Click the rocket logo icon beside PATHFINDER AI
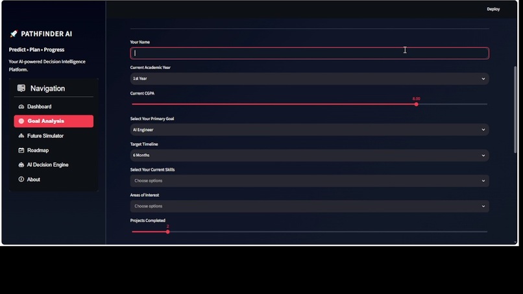The width and height of the screenshot is (523, 294). click(x=14, y=34)
